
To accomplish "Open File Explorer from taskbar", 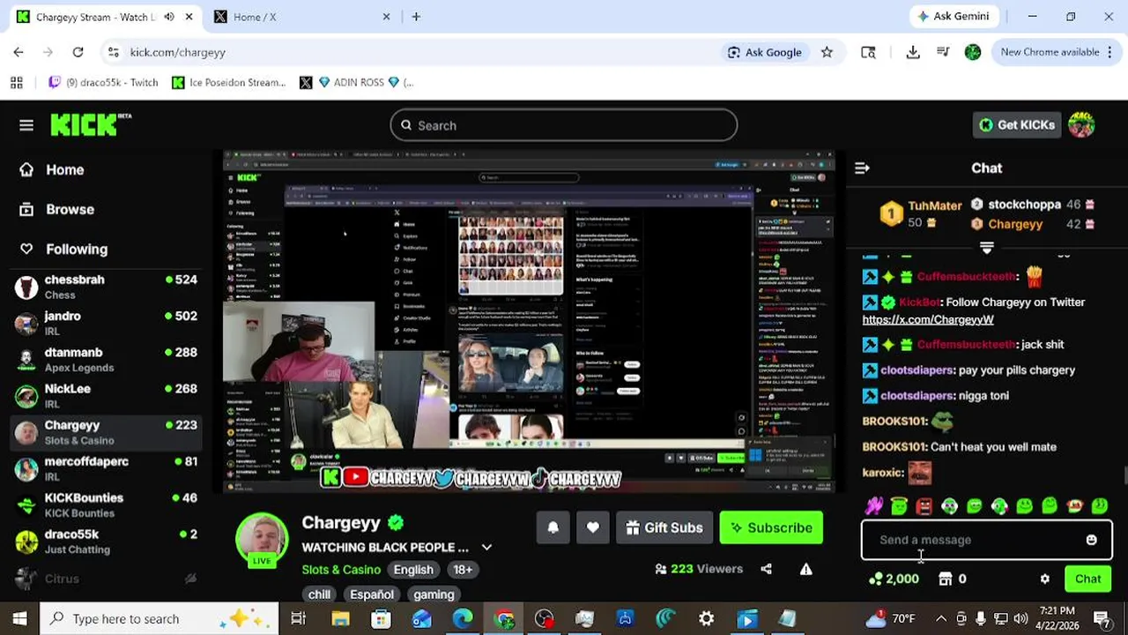I will click(340, 619).
